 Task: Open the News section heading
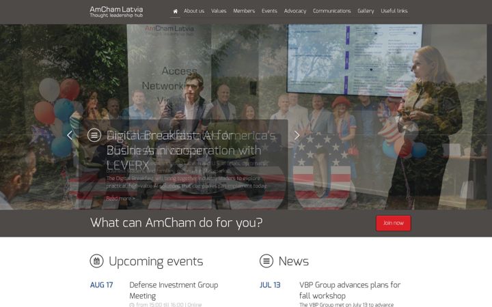point(294,261)
